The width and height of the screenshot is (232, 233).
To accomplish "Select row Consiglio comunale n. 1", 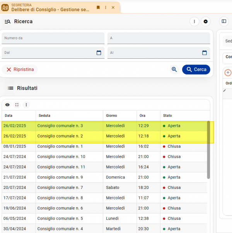I will (x=104, y=146).
